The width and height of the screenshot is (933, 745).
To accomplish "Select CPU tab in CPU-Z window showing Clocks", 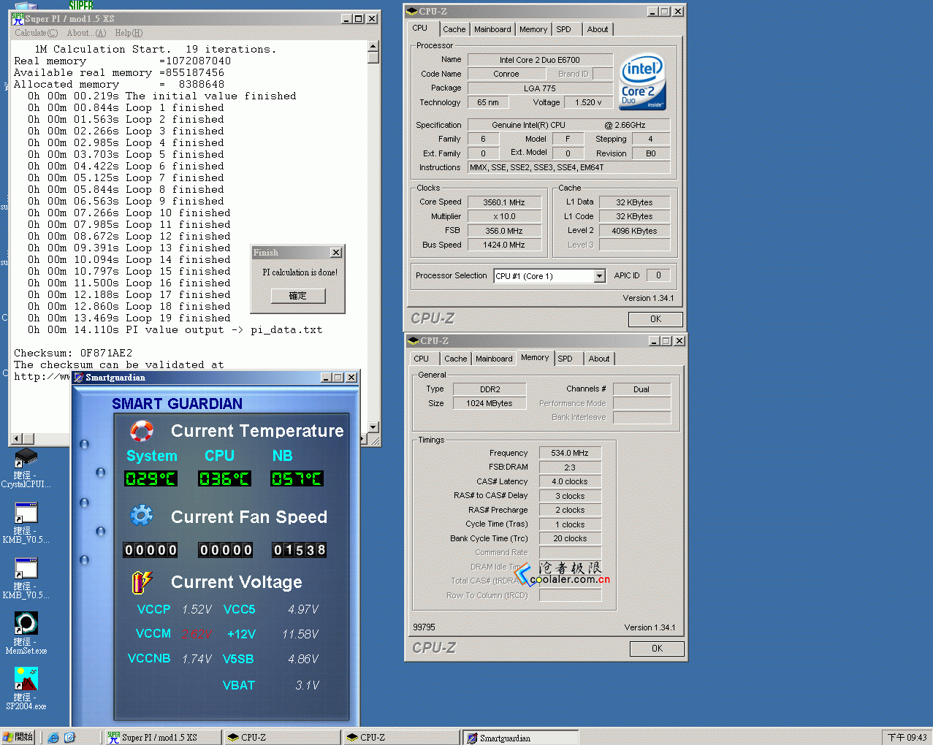I will (420, 28).
